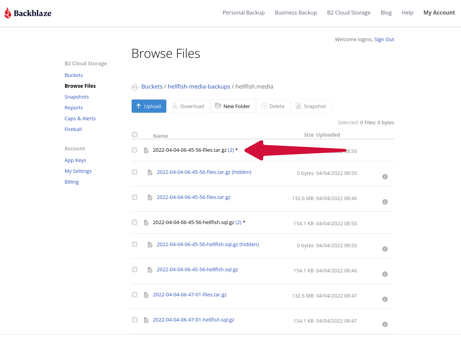Click file icon of 06-47-01-hellfish.sql.gz row
The image size is (461, 337).
(146, 320)
